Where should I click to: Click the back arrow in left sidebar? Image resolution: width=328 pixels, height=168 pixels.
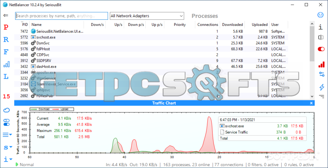coord(6,15)
